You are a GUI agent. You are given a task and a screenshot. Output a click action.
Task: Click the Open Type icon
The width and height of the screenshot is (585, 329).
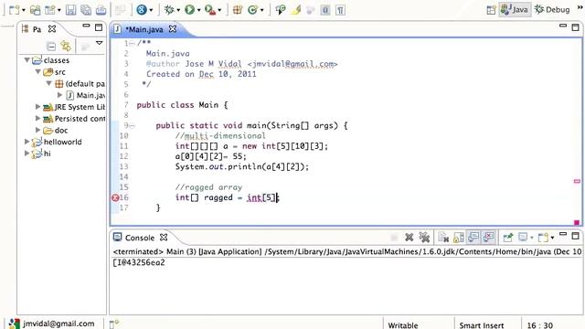(281, 10)
